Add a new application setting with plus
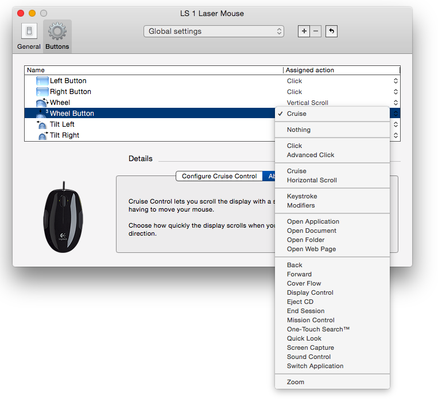The height and width of the screenshot is (410, 438). click(304, 31)
